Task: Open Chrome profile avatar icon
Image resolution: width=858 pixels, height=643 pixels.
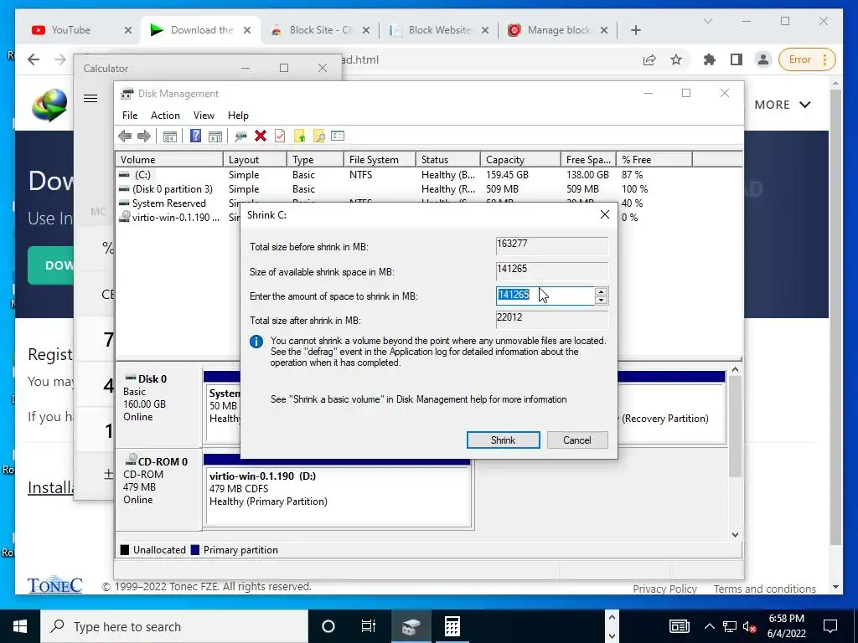Action: coord(762,59)
